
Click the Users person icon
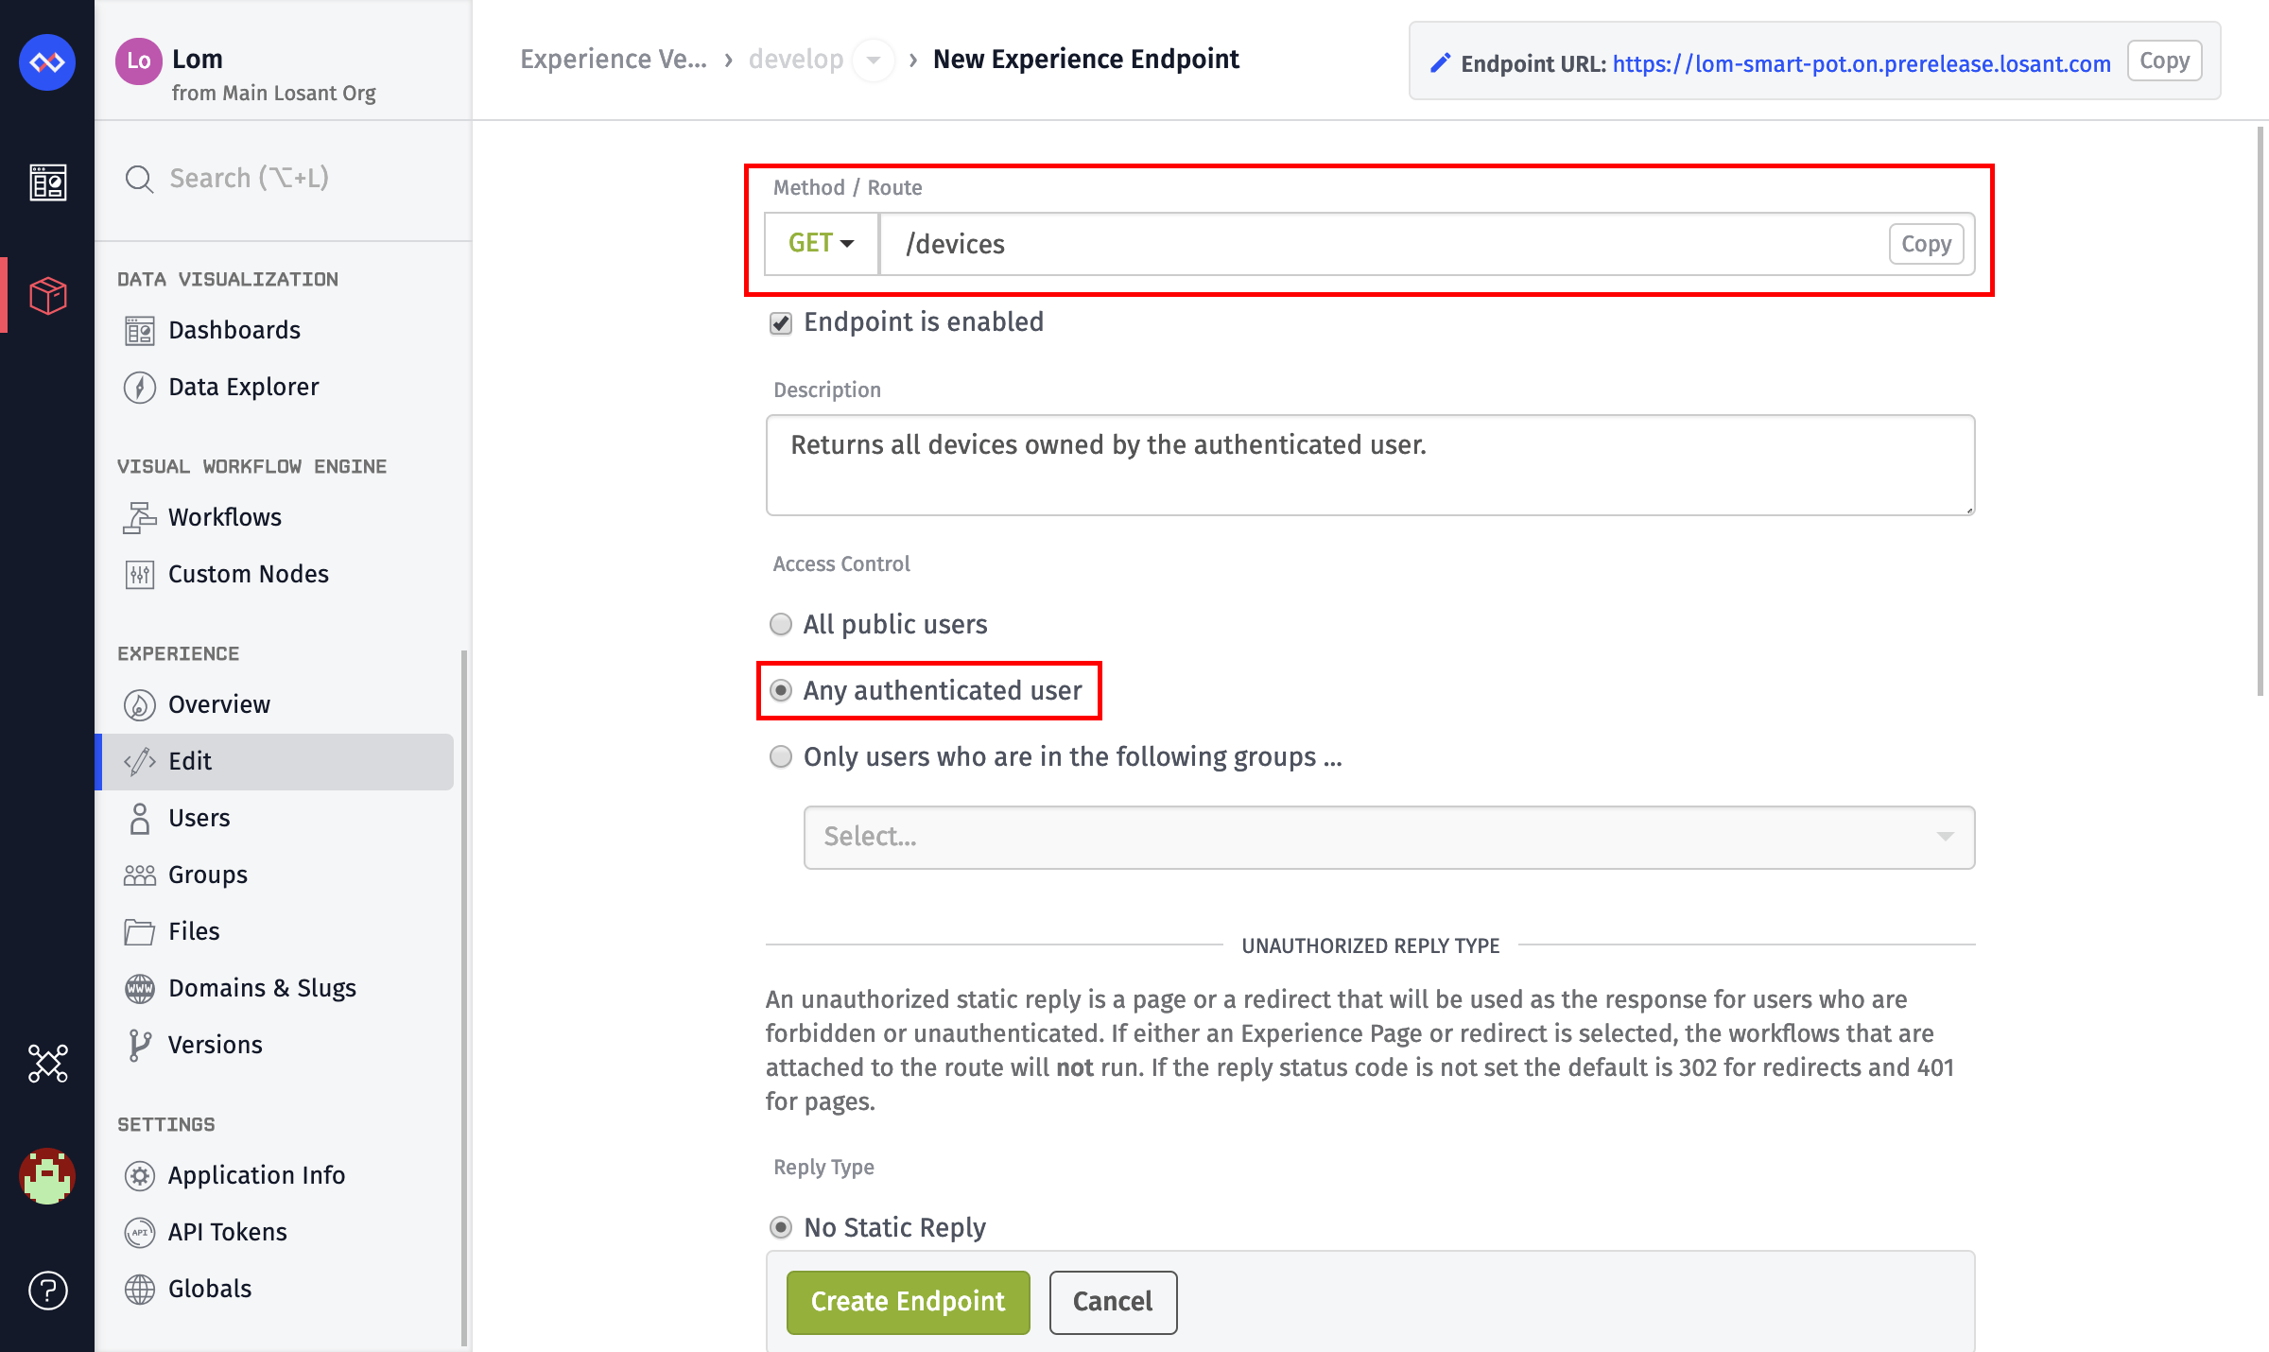point(140,819)
